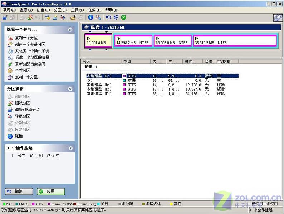Select the E: 15,006.0 MB partition block
284x214 pixels.
click(173, 41)
